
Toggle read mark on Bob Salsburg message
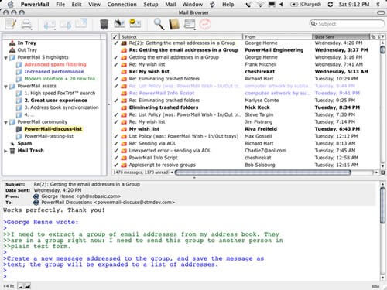point(116,165)
